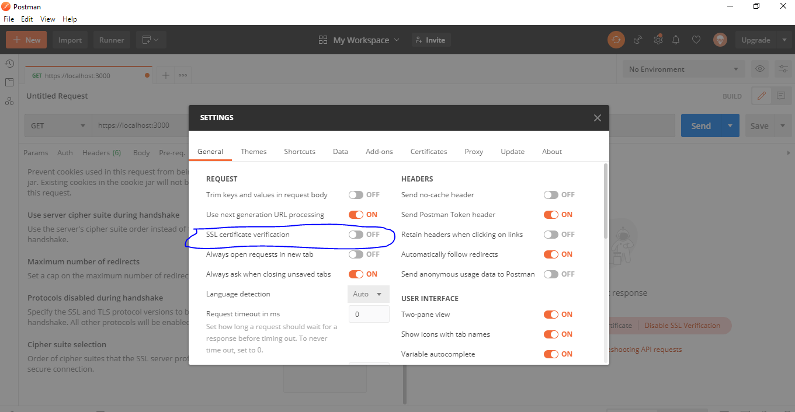Image resolution: width=795 pixels, height=412 pixels.
Task: Open the GET method dropdown
Action: [58, 125]
